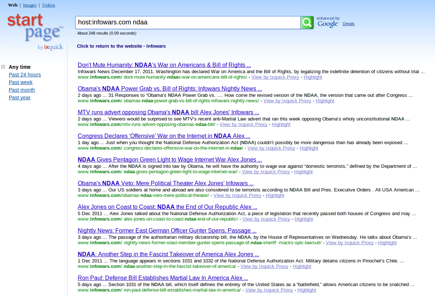Open "Don't Mute Humanity" result title
Screen dimensions: 435x301
(x=164, y=65)
